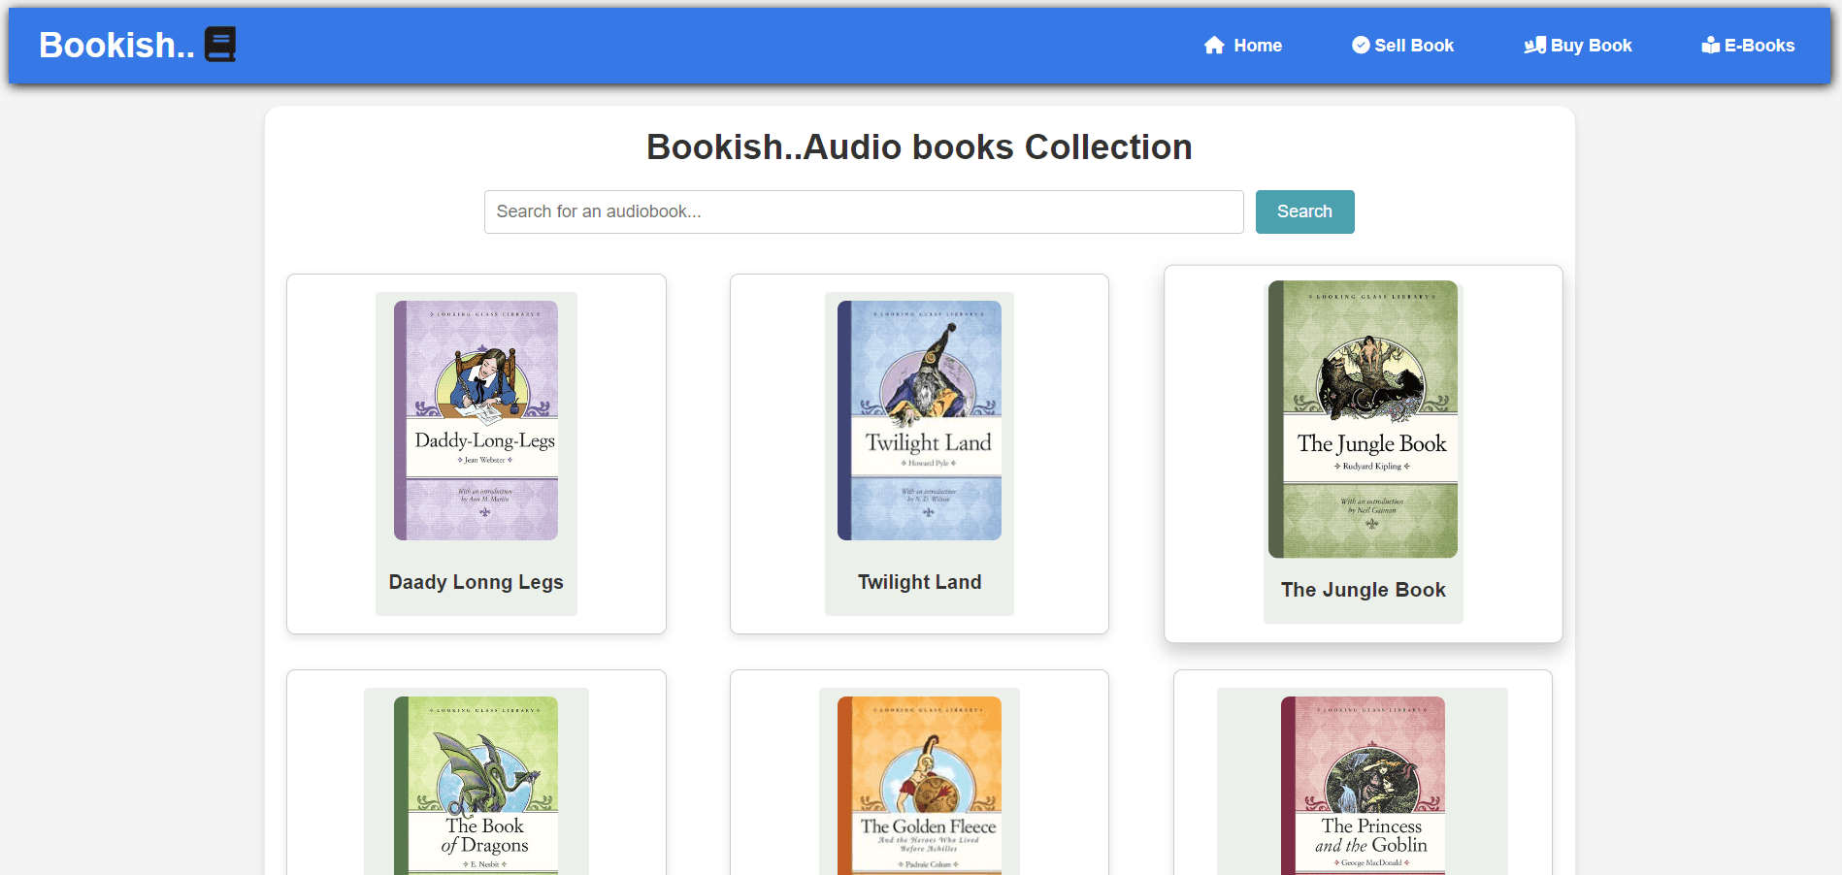Image resolution: width=1842 pixels, height=875 pixels.
Task: Click the Sell Book checkmark icon
Action: tap(1361, 46)
